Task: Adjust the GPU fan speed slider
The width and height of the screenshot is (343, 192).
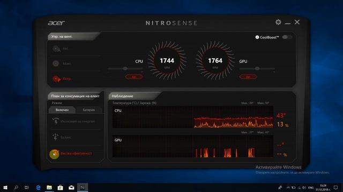Action: (257, 69)
